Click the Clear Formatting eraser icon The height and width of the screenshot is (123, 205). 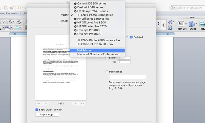(19, 22)
